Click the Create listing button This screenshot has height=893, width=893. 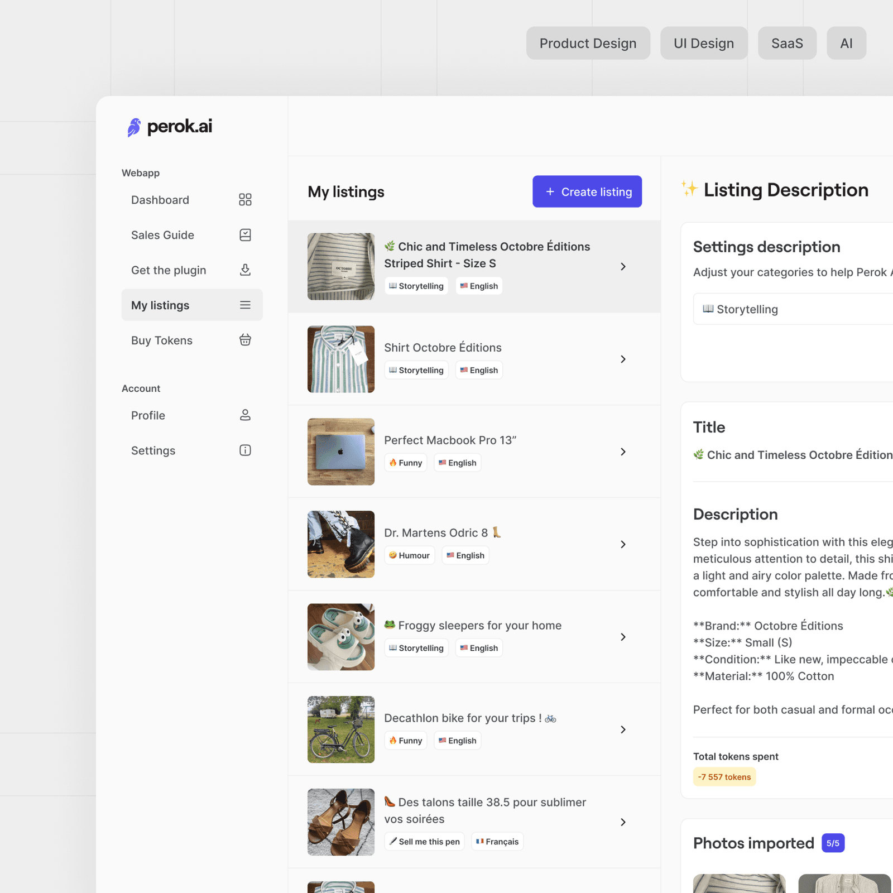[x=587, y=191]
